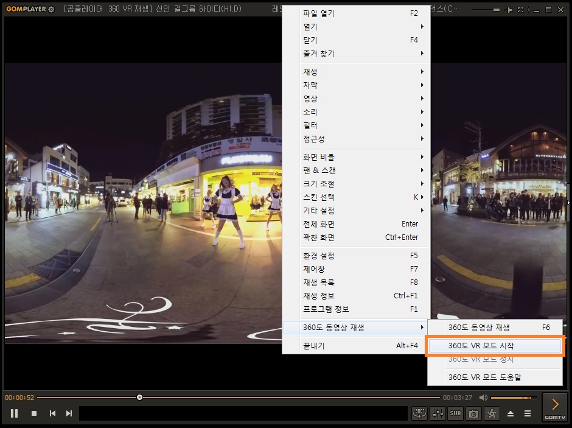Open the 팬 & 스캔 submenu
This screenshot has width=572, height=428.
click(356, 170)
